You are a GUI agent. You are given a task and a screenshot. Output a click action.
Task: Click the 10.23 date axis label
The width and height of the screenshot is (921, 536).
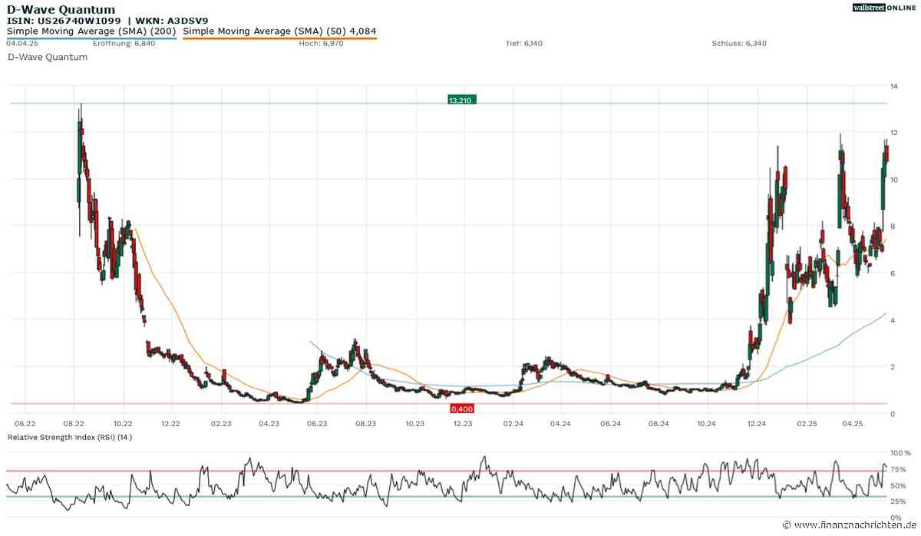tap(415, 422)
